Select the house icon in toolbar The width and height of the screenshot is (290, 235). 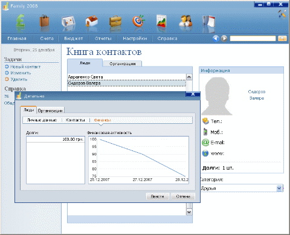(92, 22)
